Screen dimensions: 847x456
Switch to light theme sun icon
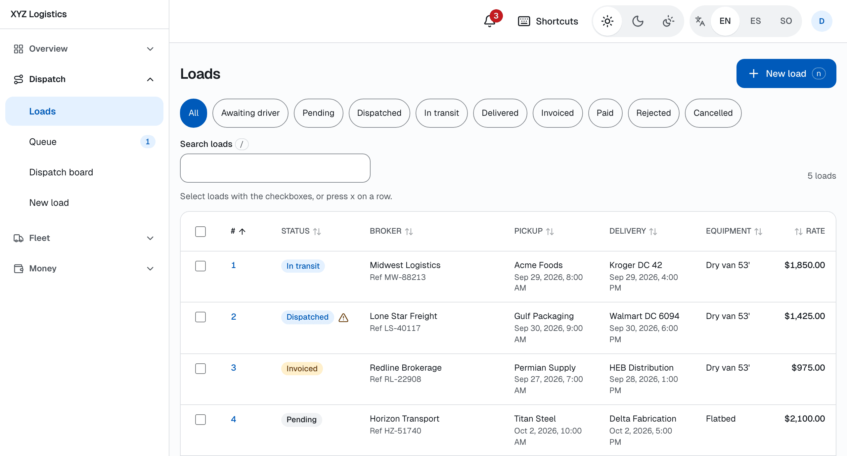click(x=607, y=21)
